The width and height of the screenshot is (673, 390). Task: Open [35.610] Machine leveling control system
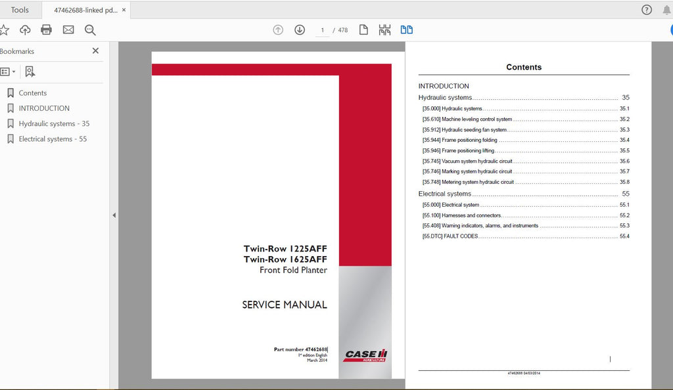(526, 119)
